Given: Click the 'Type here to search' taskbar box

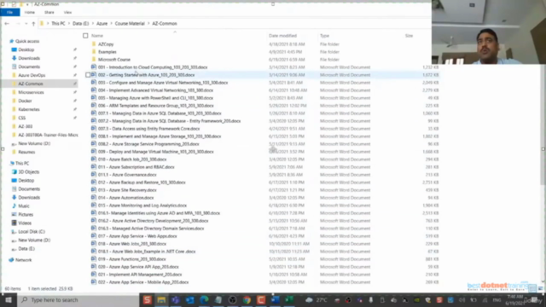Looking at the screenshot, I should point(78,299).
